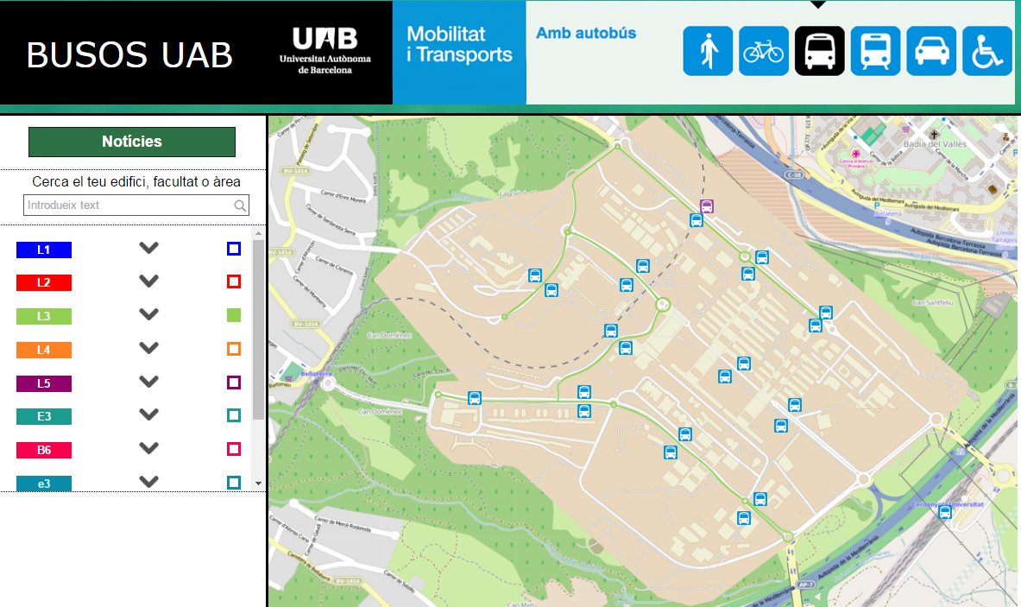Click the Amb autobús heading
The image size is (1021, 607).
click(x=586, y=34)
